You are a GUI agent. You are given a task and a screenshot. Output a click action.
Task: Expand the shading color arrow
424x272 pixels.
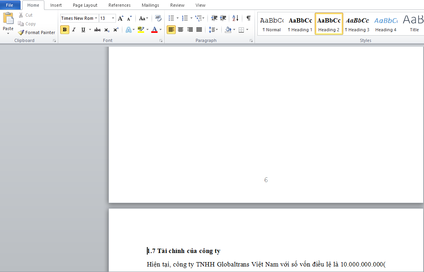(x=234, y=30)
